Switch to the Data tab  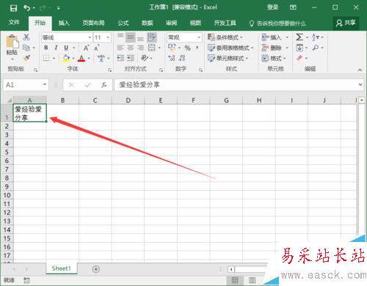[148, 23]
